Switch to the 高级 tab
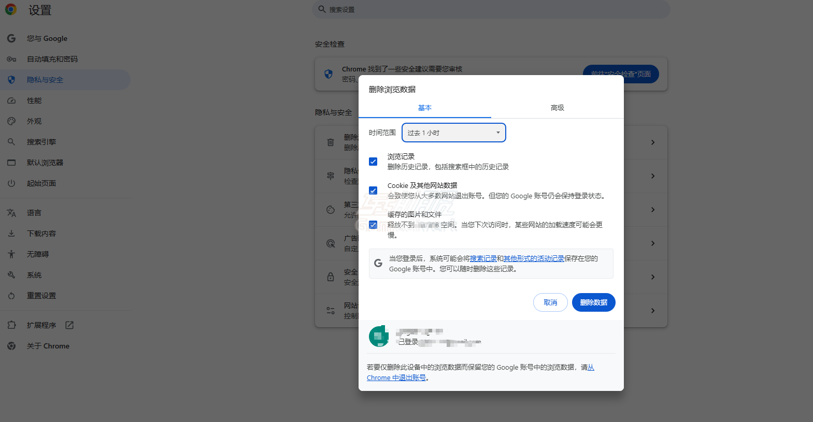Screen dimensions: 813x422 point(558,108)
